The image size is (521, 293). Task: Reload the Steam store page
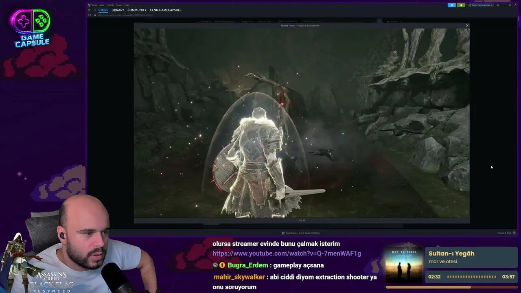point(90,15)
